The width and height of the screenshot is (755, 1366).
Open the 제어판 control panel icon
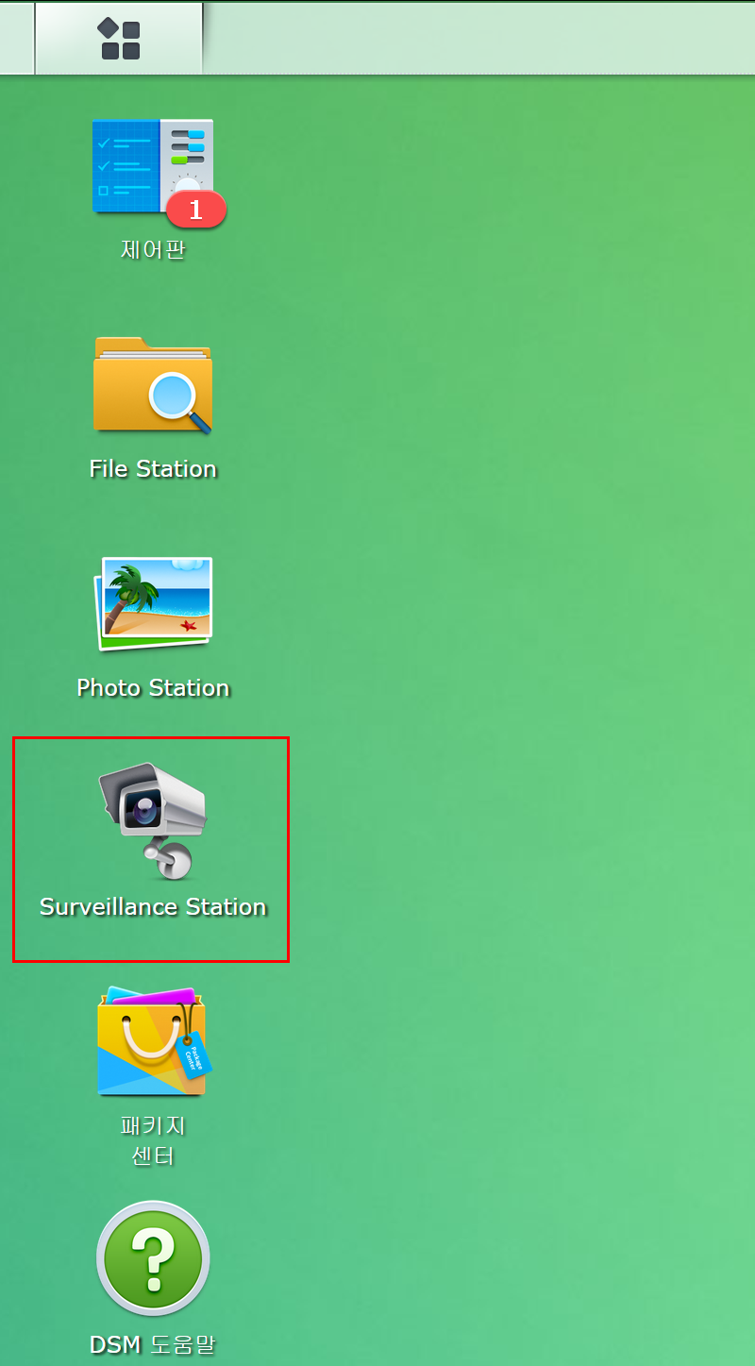pos(153,167)
